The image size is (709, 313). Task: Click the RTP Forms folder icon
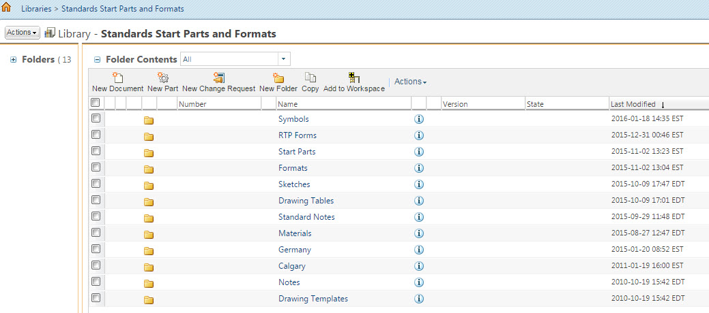point(149,136)
